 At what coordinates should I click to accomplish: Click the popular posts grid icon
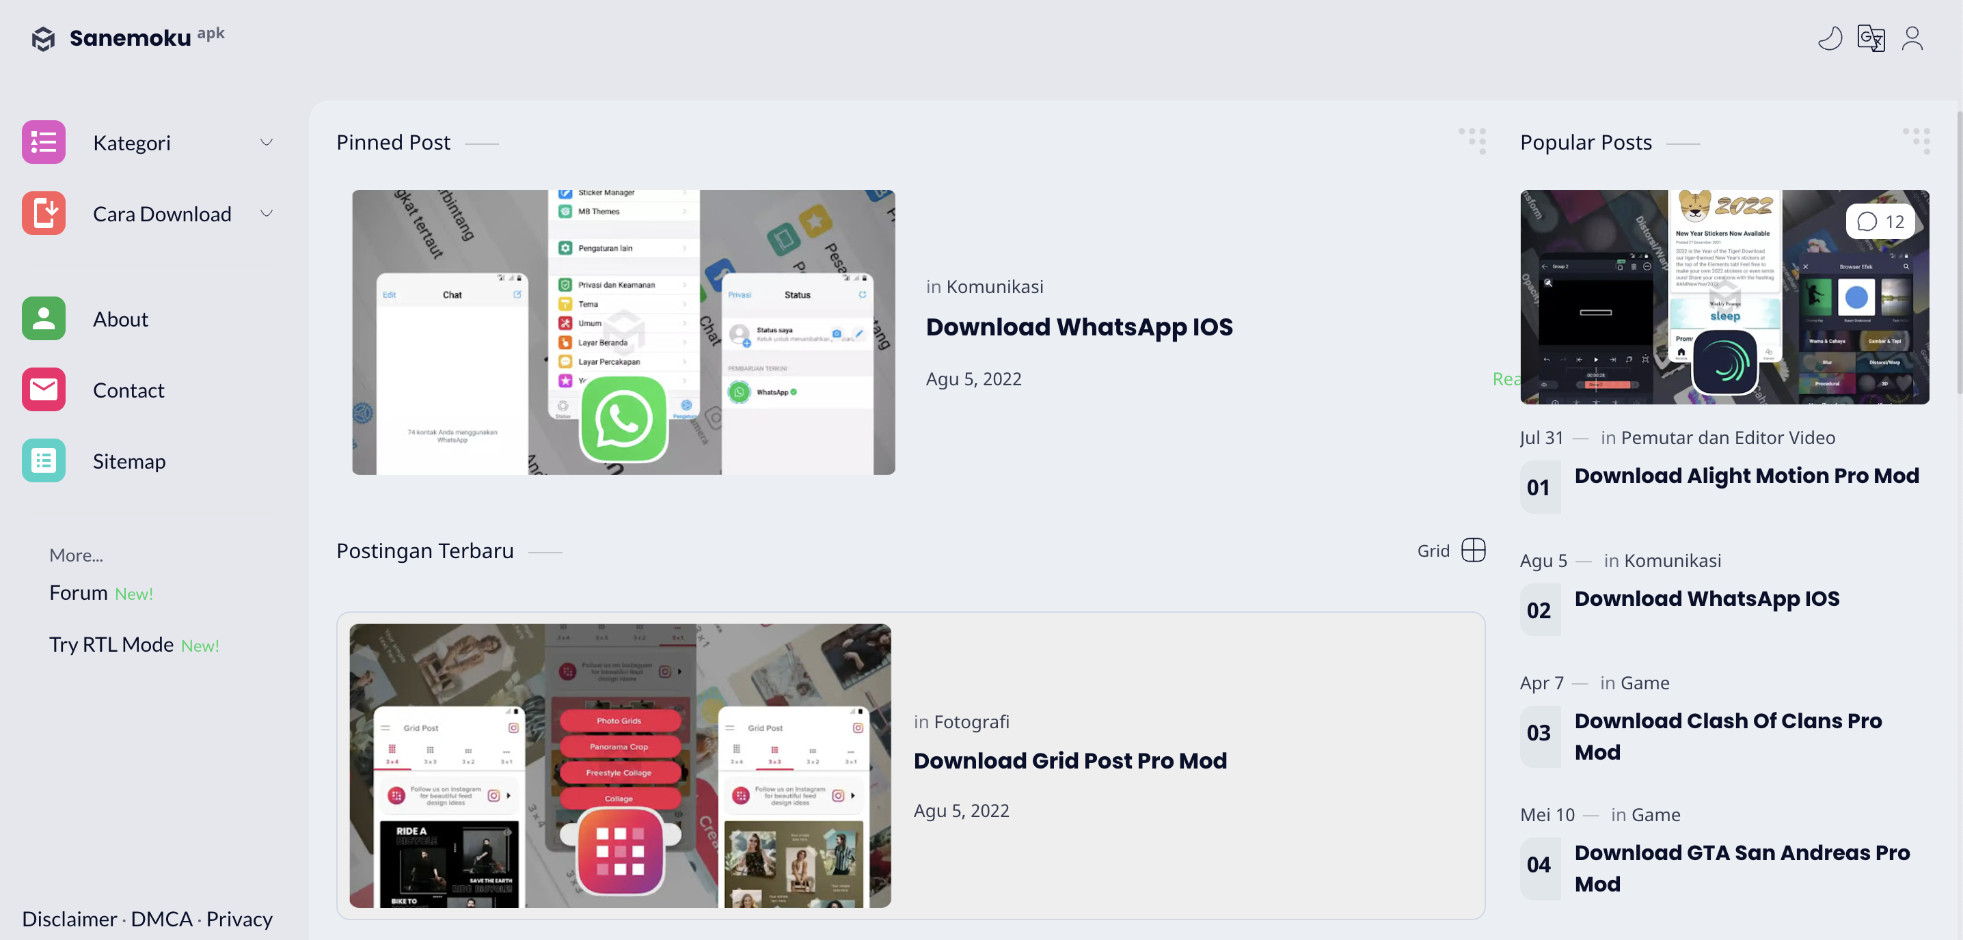(x=1917, y=141)
